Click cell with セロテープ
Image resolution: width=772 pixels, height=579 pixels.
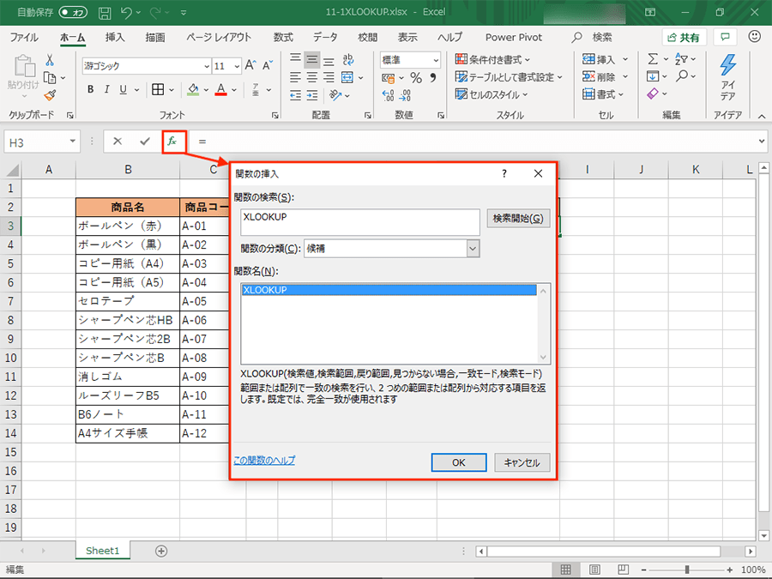tap(128, 301)
